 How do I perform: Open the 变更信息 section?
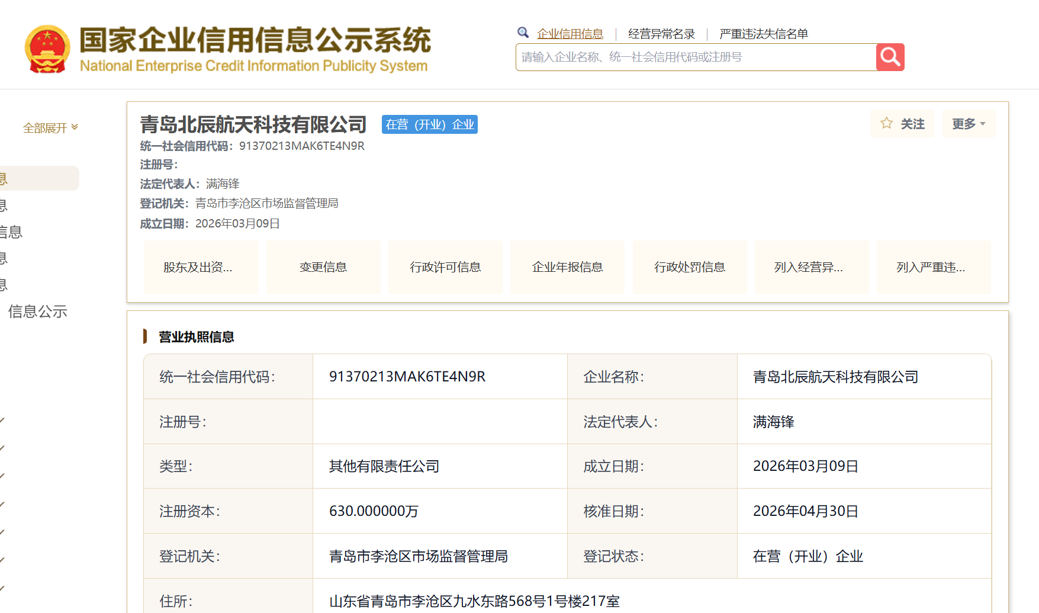pos(323,267)
